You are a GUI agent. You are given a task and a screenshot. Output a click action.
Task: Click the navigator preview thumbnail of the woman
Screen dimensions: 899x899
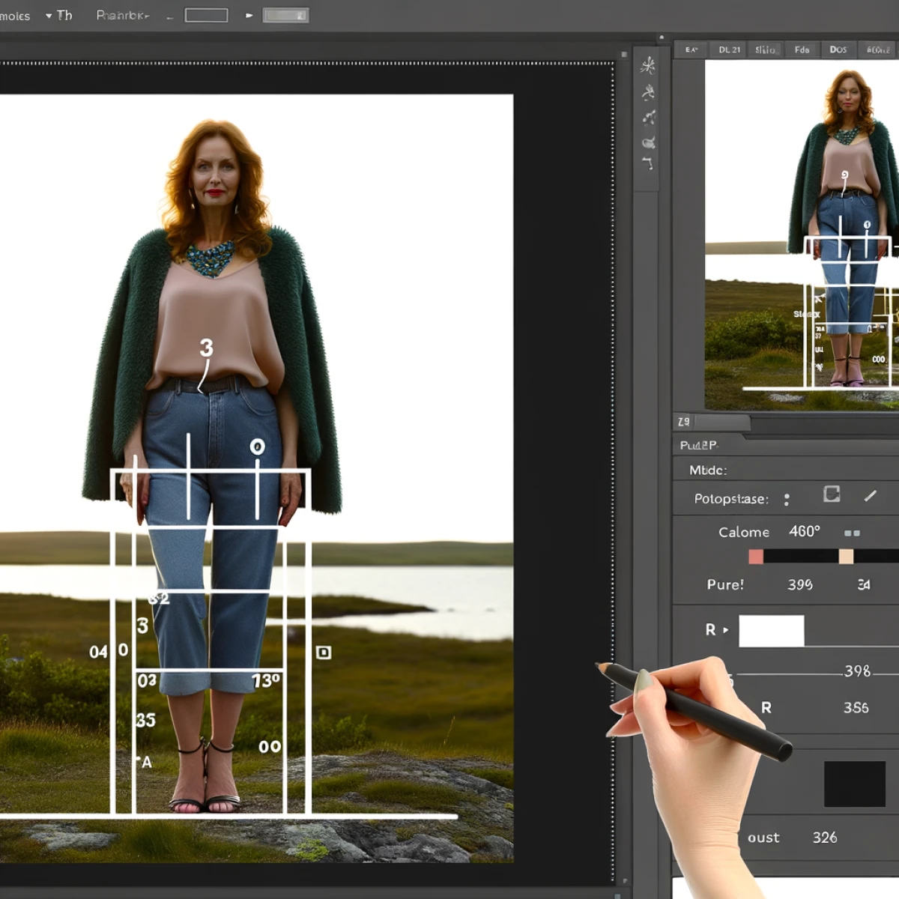(802, 234)
